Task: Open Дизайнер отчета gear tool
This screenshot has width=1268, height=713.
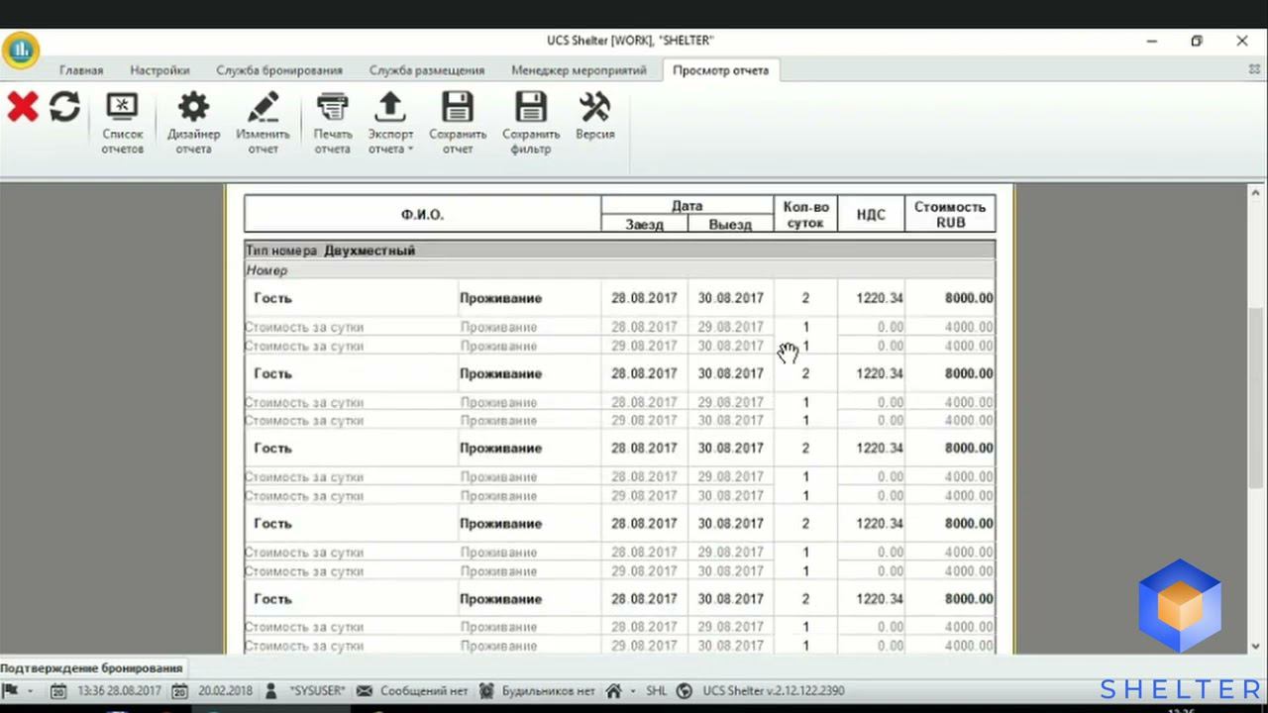Action: tap(193, 123)
